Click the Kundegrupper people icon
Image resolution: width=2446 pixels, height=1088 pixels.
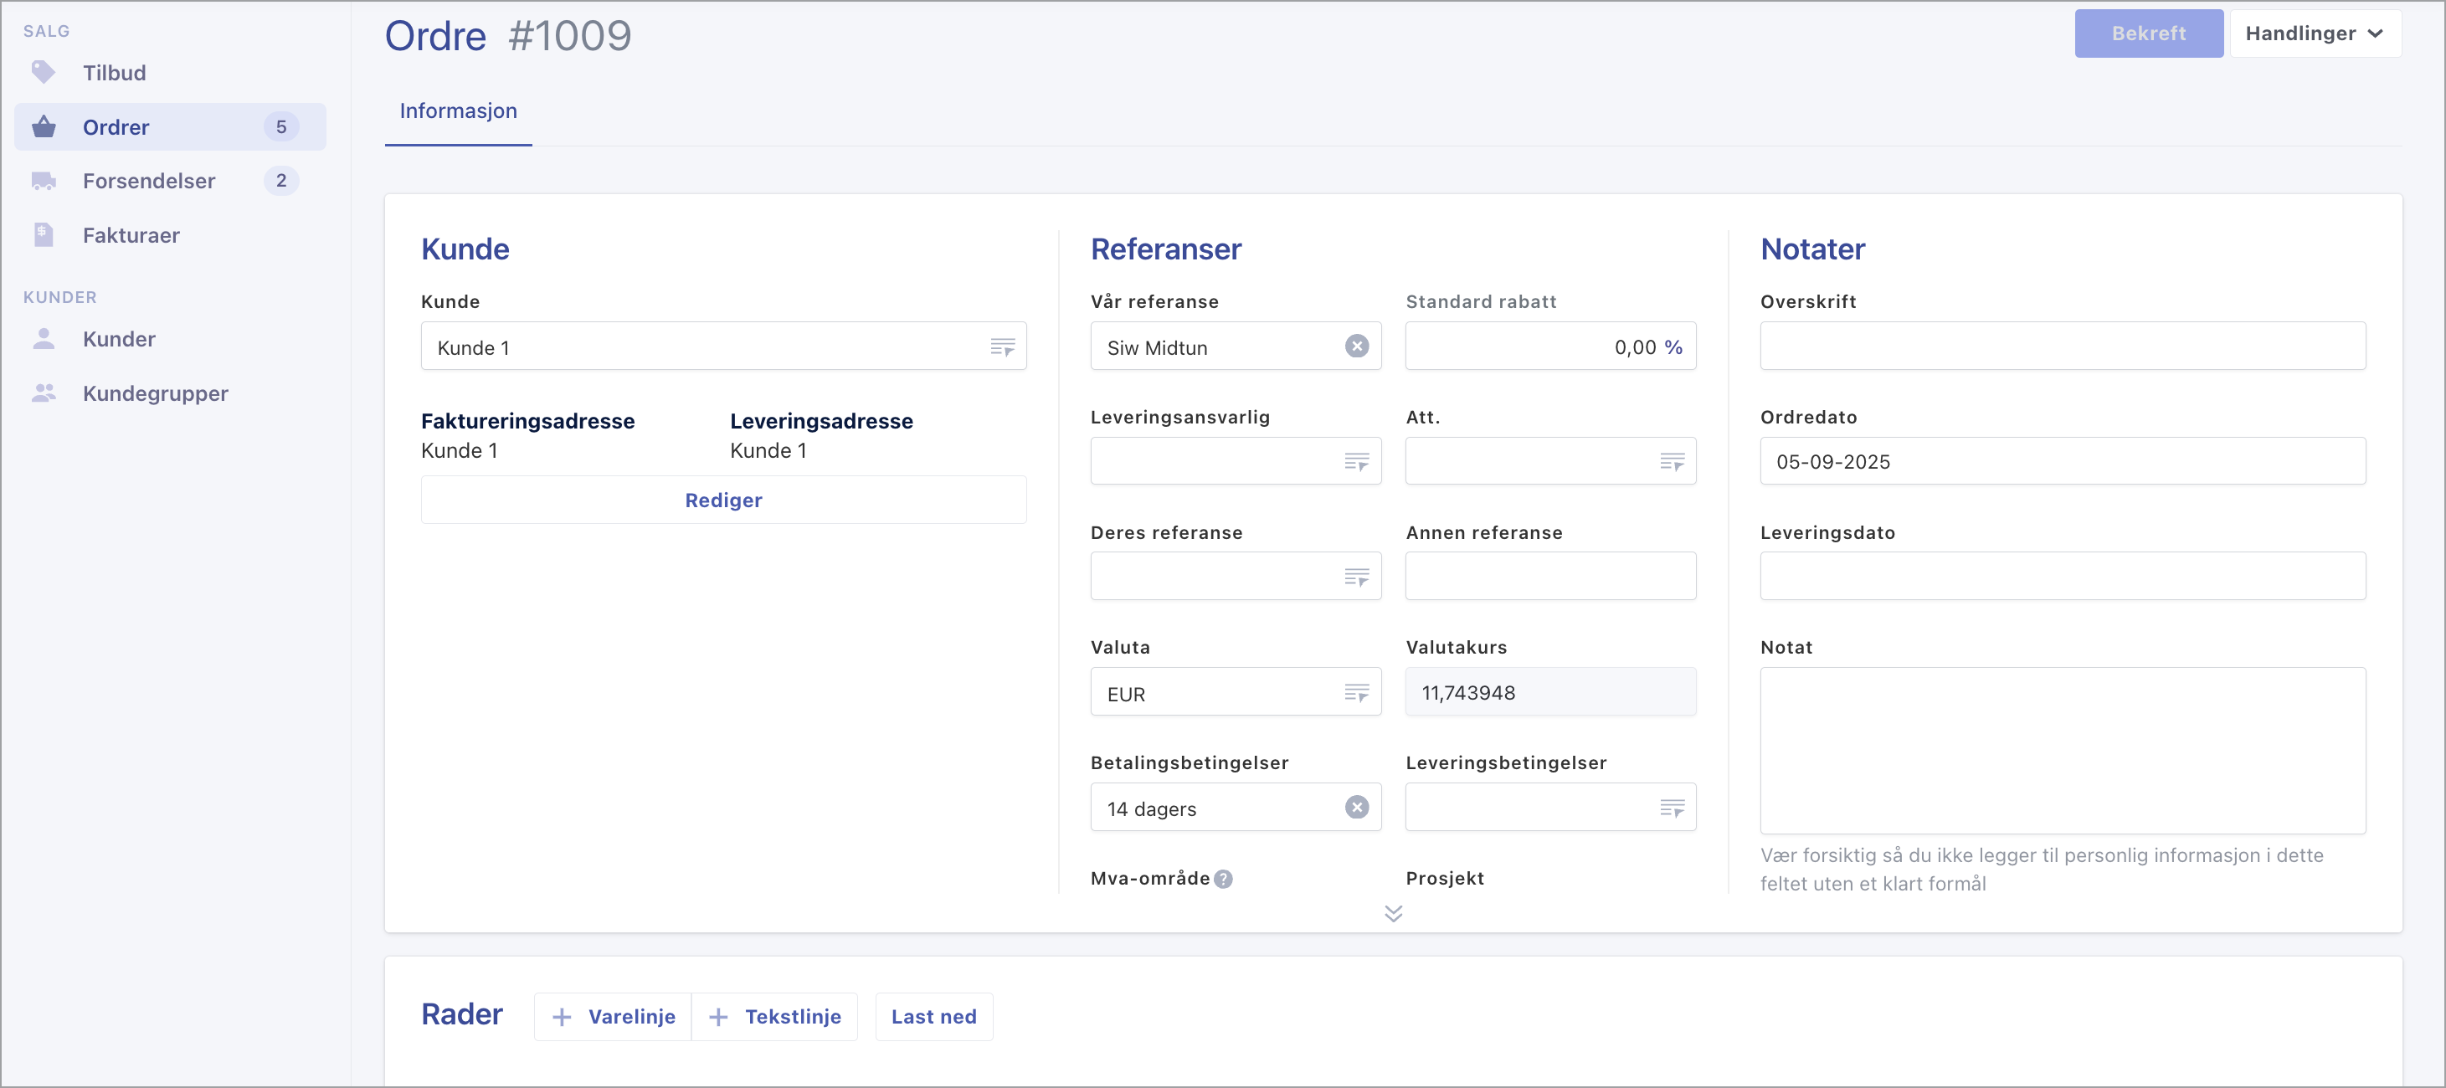43,393
